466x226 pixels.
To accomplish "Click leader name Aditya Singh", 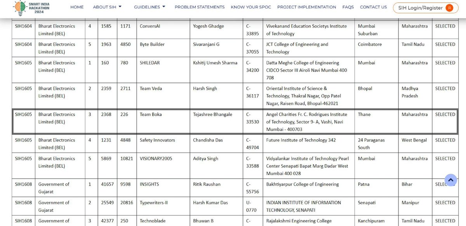I will (x=205, y=158).
